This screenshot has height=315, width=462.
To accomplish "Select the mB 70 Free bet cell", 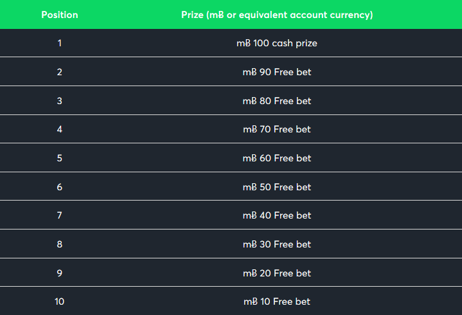I will pos(277,129).
